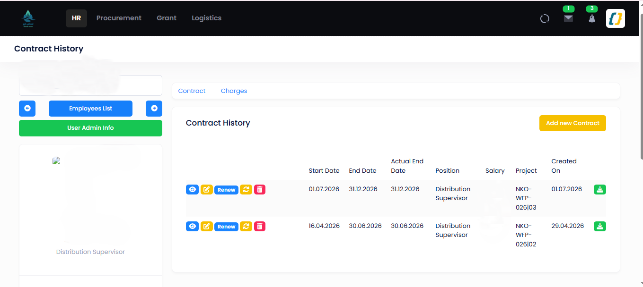
Task: Open the Grant module
Action: (167, 18)
